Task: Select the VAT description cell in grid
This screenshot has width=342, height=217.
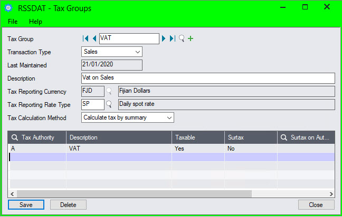Action: coord(119,149)
